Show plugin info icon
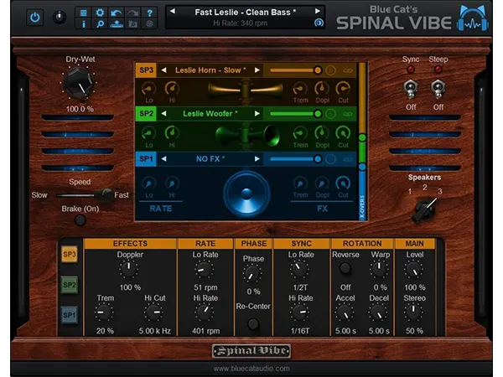 (83, 23)
